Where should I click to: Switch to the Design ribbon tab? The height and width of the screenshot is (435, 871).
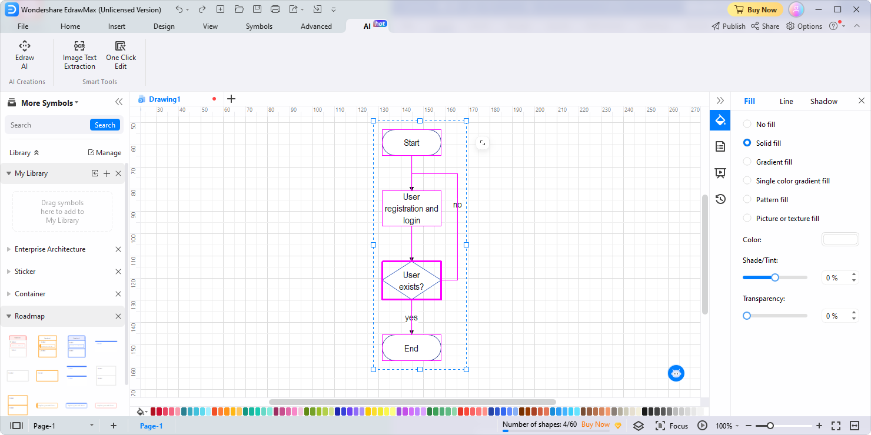(x=164, y=26)
